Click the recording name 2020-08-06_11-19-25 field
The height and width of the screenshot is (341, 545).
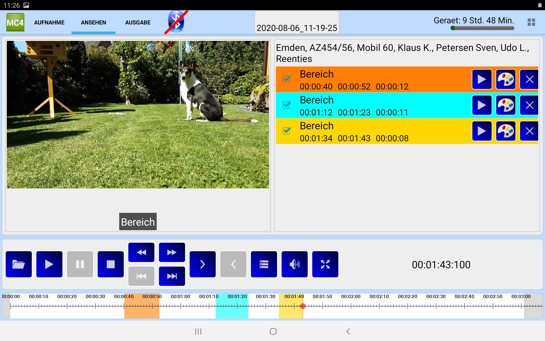(x=297, y=22)
